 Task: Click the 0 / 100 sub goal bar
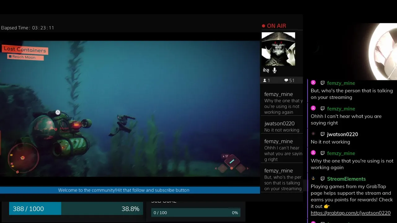pos(196,213)
